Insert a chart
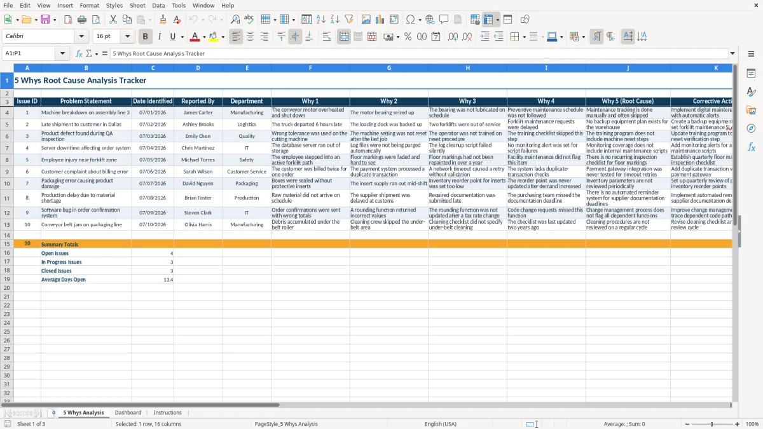The image size is (763, 429). 380,20
